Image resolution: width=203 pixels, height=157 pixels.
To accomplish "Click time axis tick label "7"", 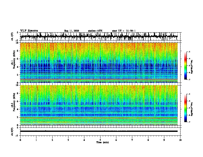I will [132, 140].
